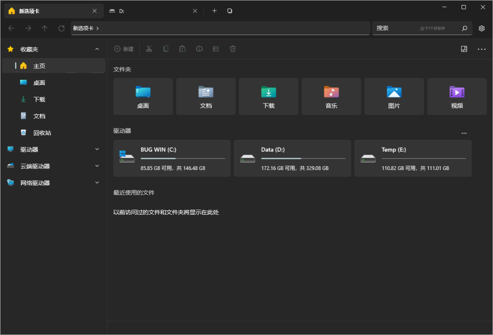Click the paste clipboard toolbar icon
This screenshot has width=493, height=335.
pyautogui.click(x=183, y=49)
